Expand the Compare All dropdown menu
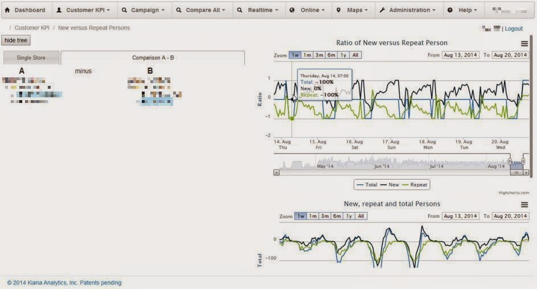537x289 pixels. tap(201, 10)
